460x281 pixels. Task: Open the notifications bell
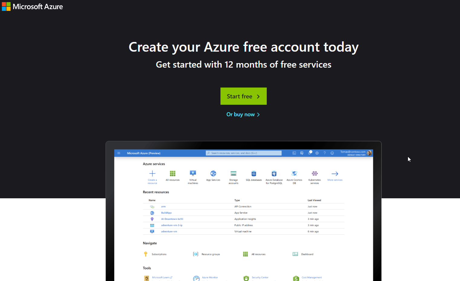(310, 153)
